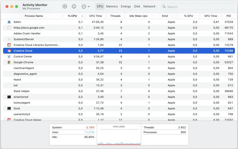The width and height of the screenshot is (238, 149).
Task: Sort by % GPU column header
Action: point(189,16)
